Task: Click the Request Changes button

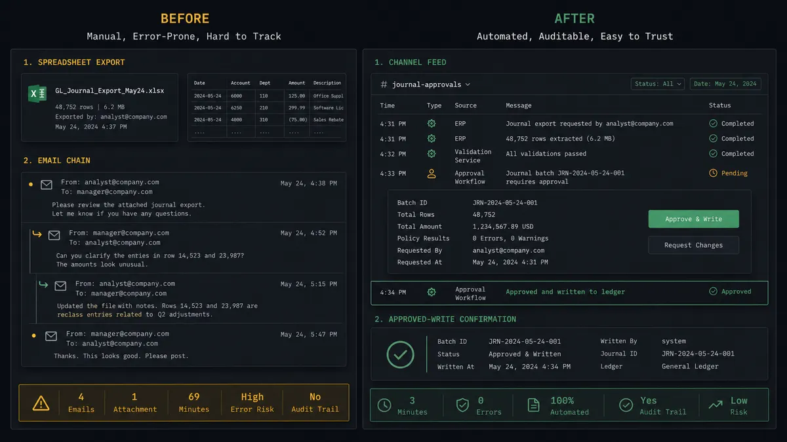Action: click(694, 245)
